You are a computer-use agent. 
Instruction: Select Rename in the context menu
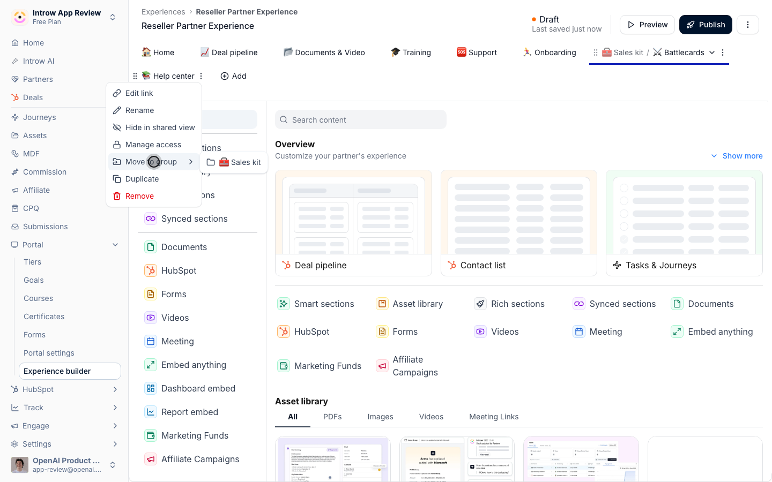[x=154, y=110]
